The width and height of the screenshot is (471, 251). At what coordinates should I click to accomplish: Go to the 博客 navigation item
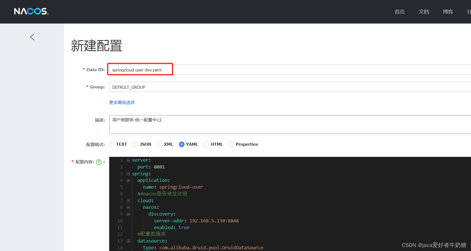pyautogui.click(x=448, y=12)
